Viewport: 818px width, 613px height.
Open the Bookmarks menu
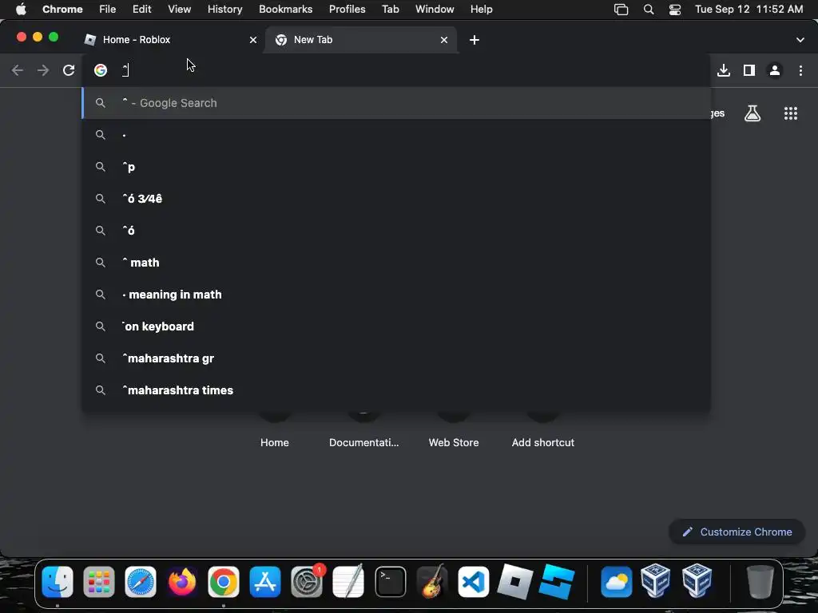(x=285, y=10)
